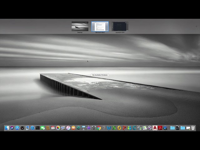
Task: Open the teal C Communicator dock icon
Action: pyautogui.click(x=134, y=128)
